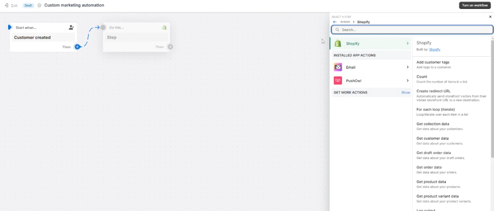Open the Email action category
The width and height of the screenshot is (494, 211).
point(371,67)
